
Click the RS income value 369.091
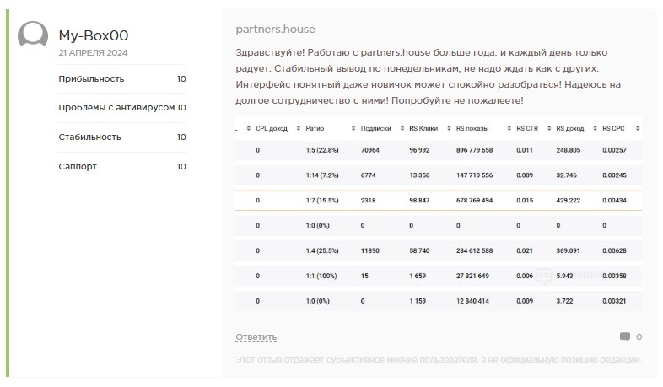click(569, 250)
